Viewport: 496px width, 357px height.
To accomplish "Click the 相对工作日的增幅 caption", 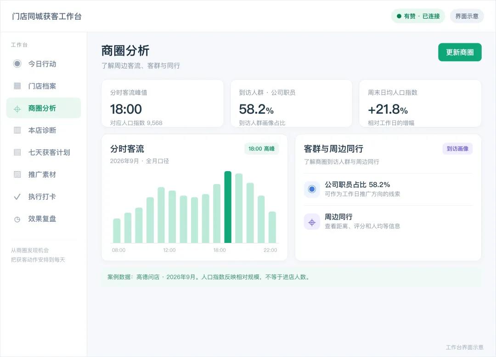I will 391,123.
